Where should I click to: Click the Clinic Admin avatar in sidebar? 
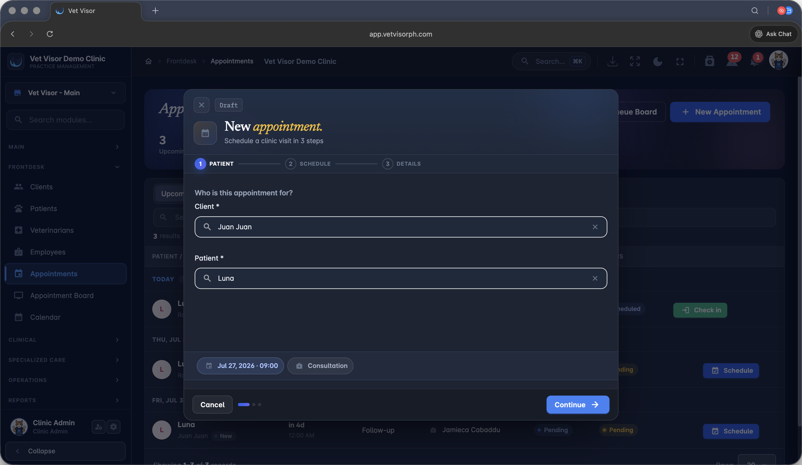19,427
